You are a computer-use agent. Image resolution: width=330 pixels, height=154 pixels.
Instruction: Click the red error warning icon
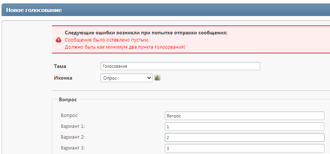click(58, 40)
